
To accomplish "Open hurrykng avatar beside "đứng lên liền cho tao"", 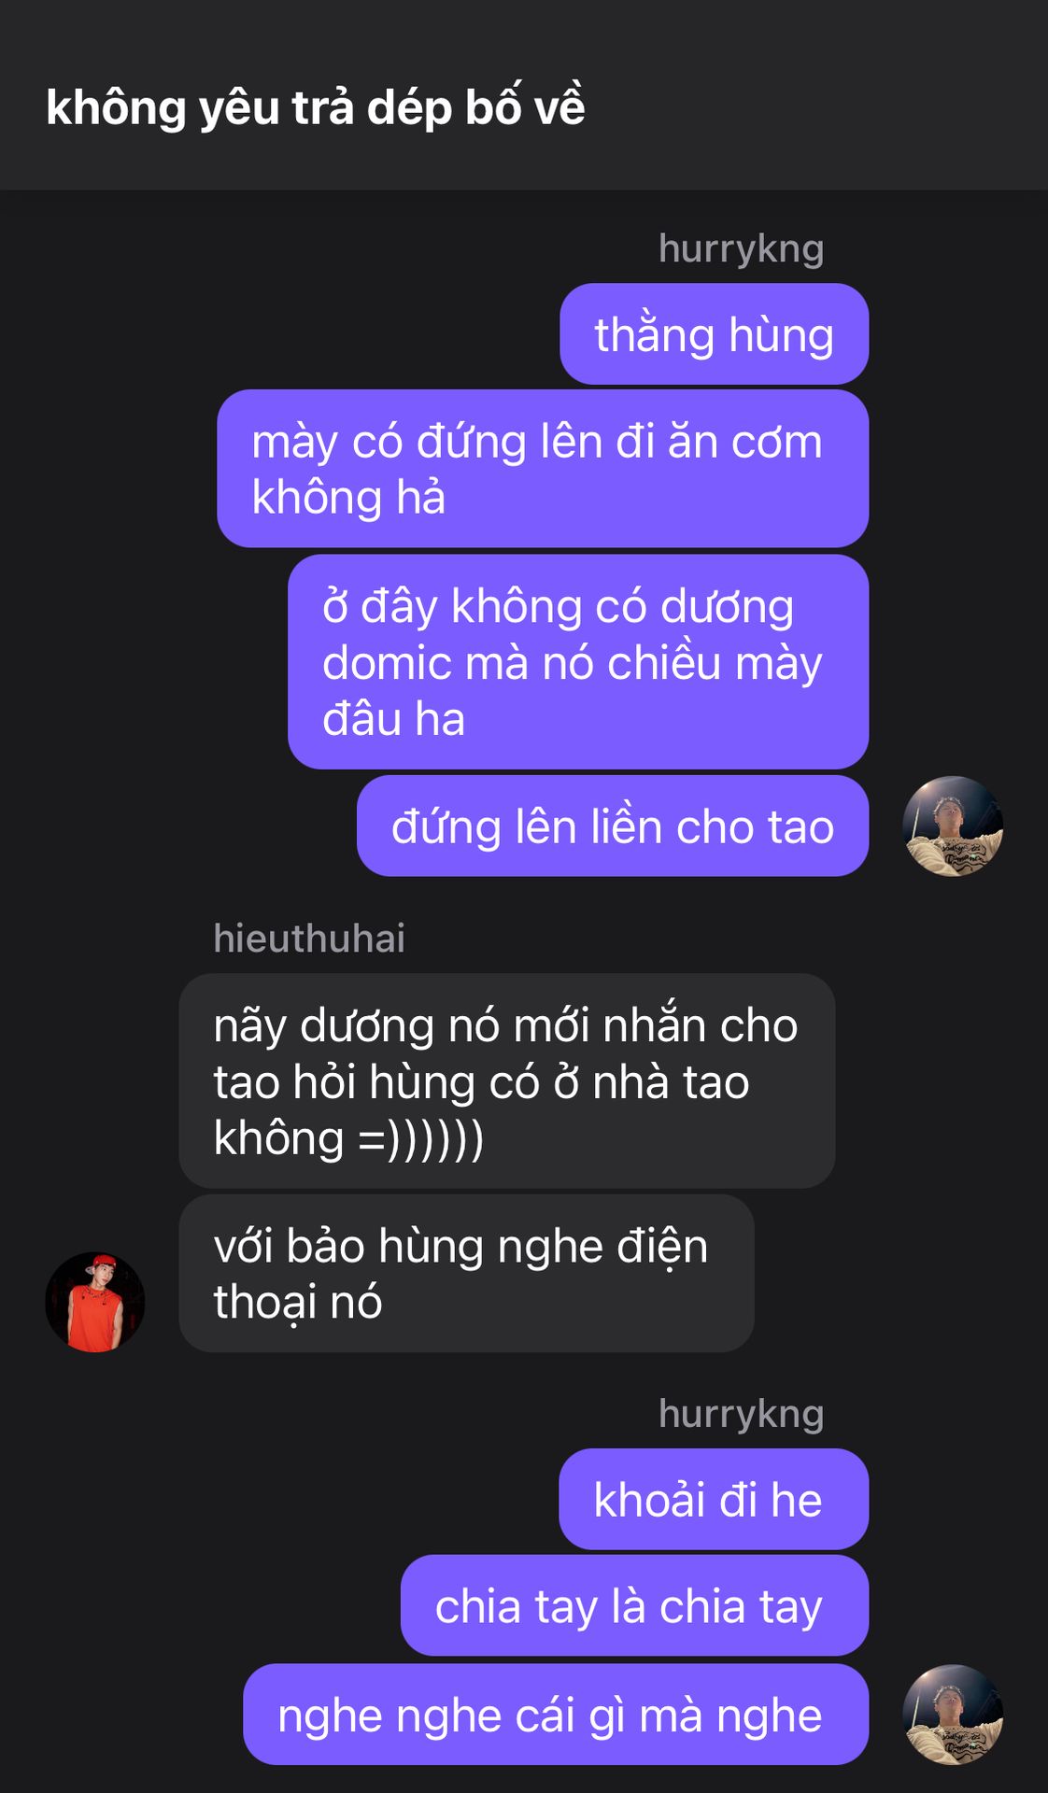I will click(953, 826).
